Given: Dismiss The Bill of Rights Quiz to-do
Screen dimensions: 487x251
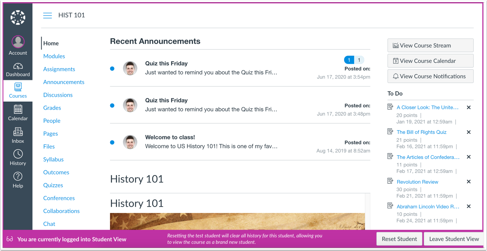Looking at the screenshot, I should (x=469, y=132).
